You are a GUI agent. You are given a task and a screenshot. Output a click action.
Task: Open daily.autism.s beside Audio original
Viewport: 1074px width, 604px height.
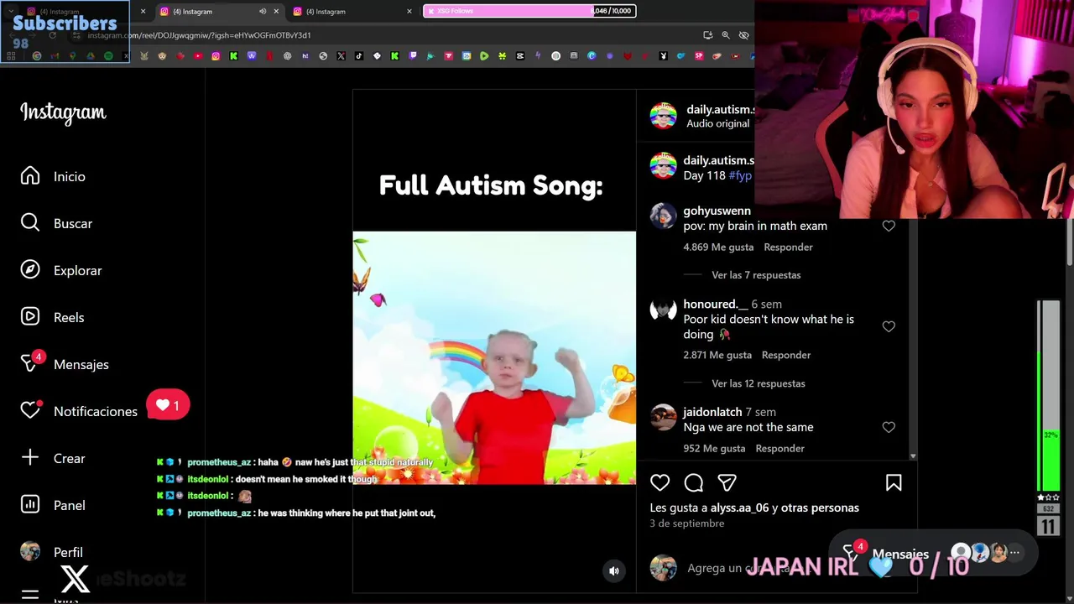pos(720,110)
